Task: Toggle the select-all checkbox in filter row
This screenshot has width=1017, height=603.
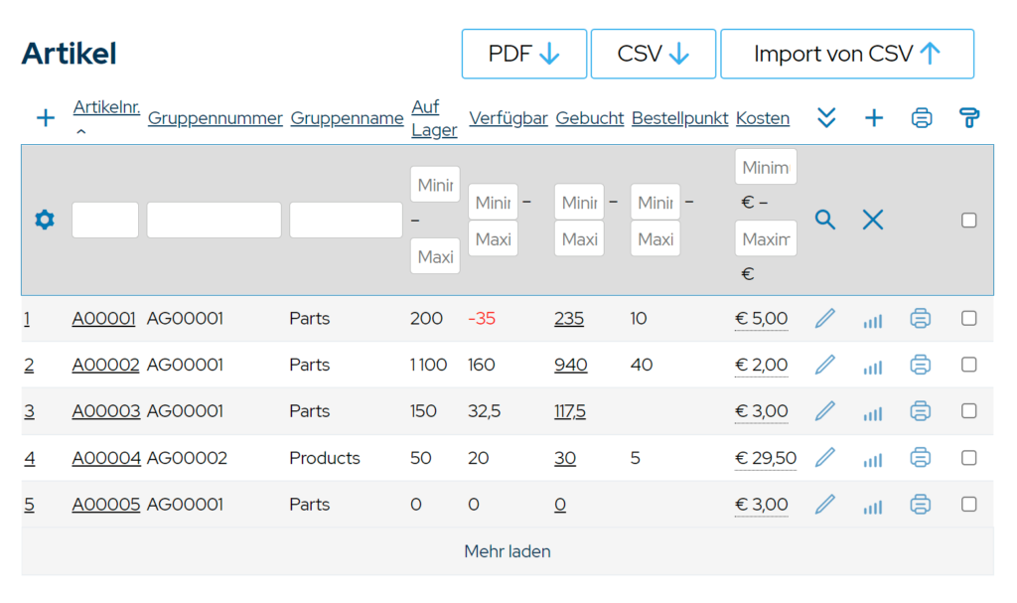Action: pos(969,221)
